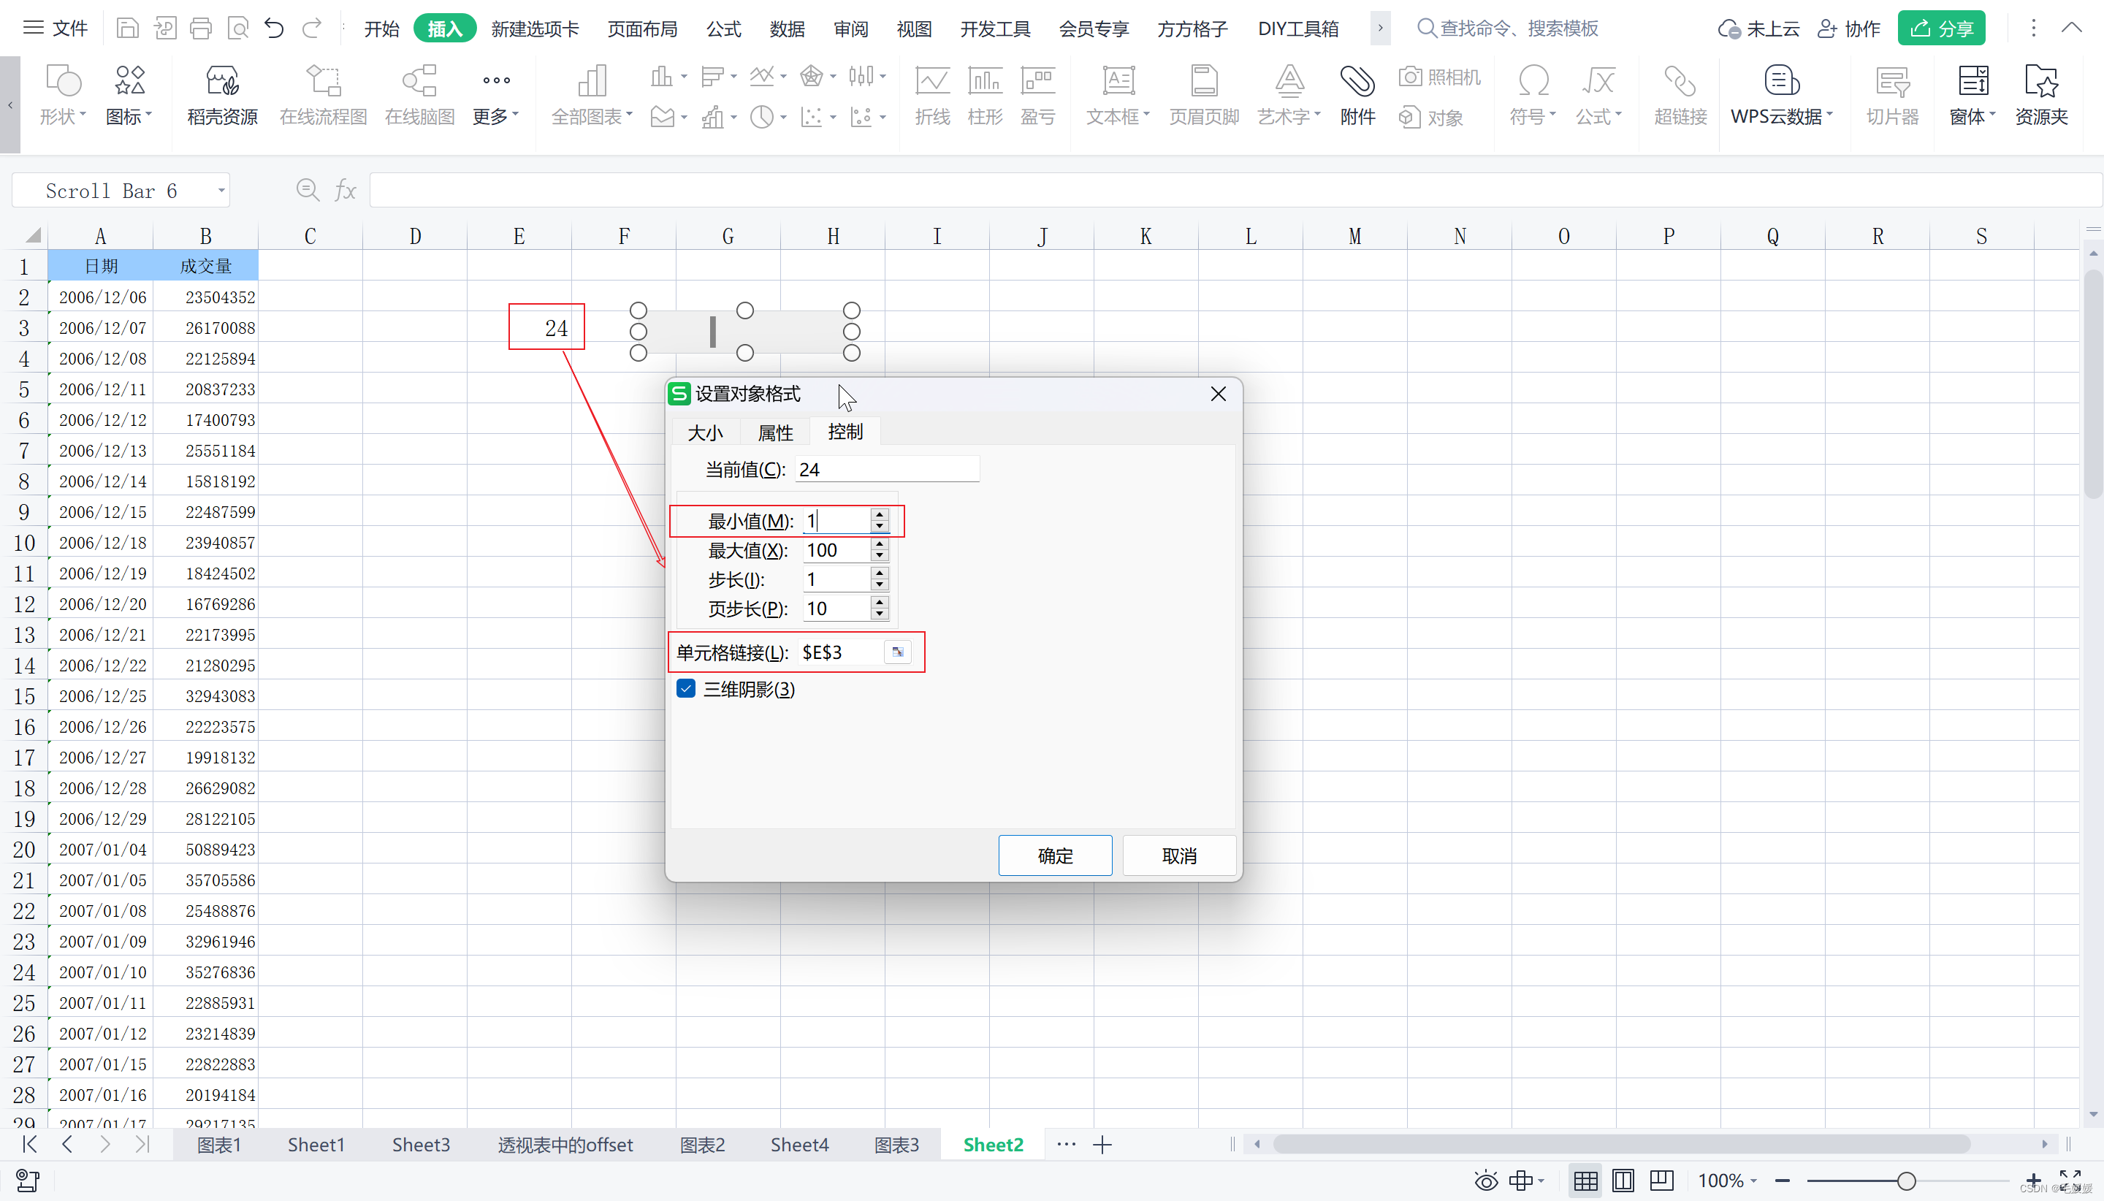Click the Redo arrow icon
Screen dimensions: 2104x1201
pyautogui.click(x=312, y=29)
